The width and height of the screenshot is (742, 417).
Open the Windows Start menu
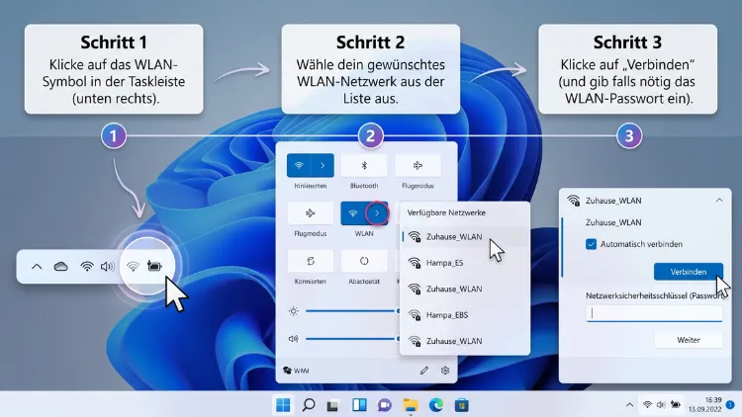[283, 405]
